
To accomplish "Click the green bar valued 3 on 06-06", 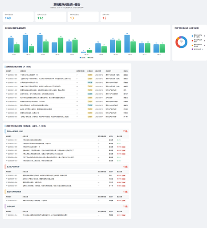I will (89, 51).
